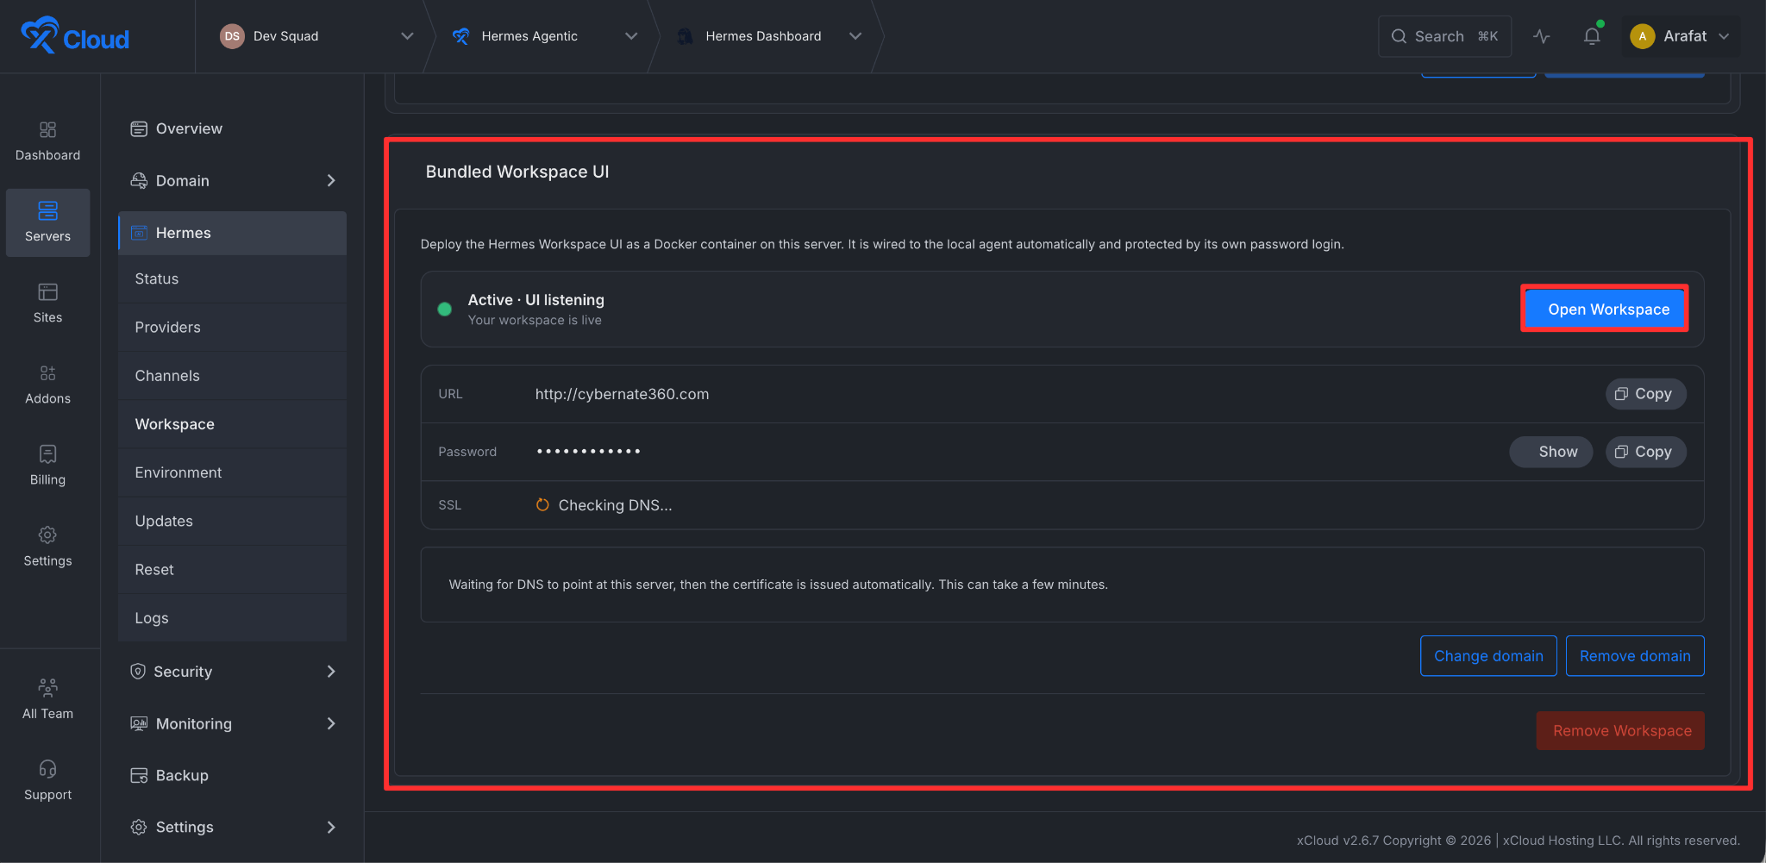
Task: Click Arafat's avatar badge
Action: point(1642,36)
